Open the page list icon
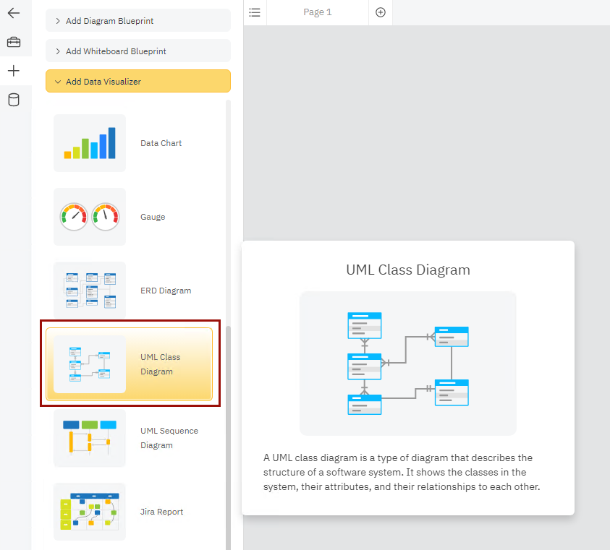Screen dimensions: 610x550 (x=255, y=12)
